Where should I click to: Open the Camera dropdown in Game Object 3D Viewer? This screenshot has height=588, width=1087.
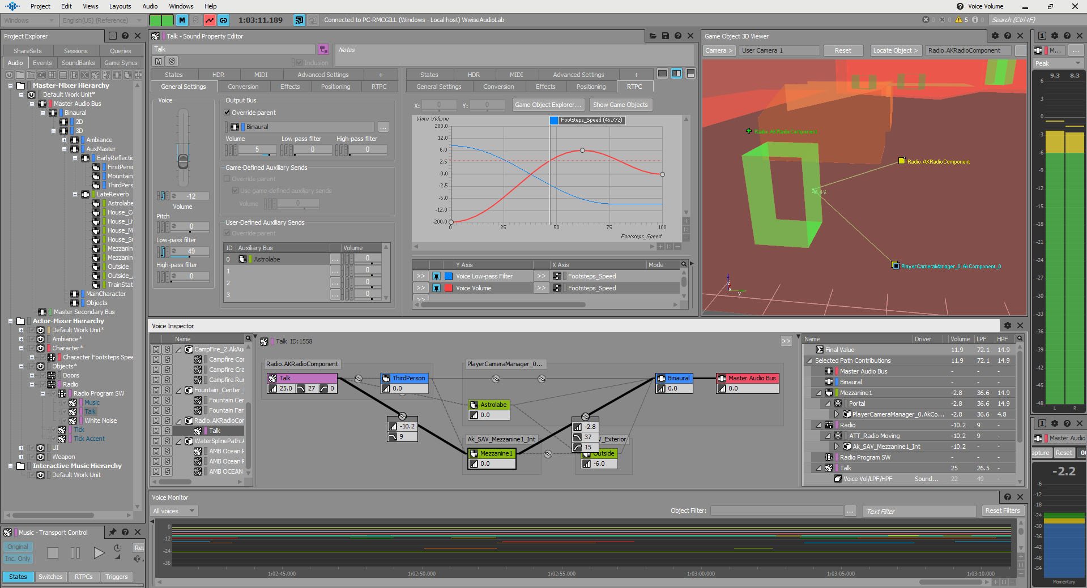(x=718, y=50)
